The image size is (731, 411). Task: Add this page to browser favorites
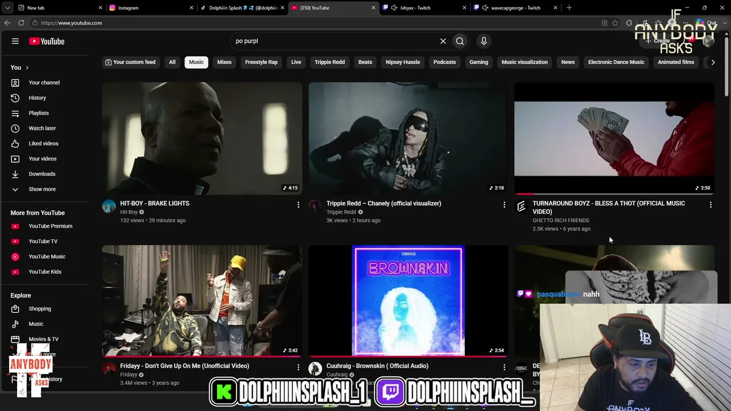(615, 23)
